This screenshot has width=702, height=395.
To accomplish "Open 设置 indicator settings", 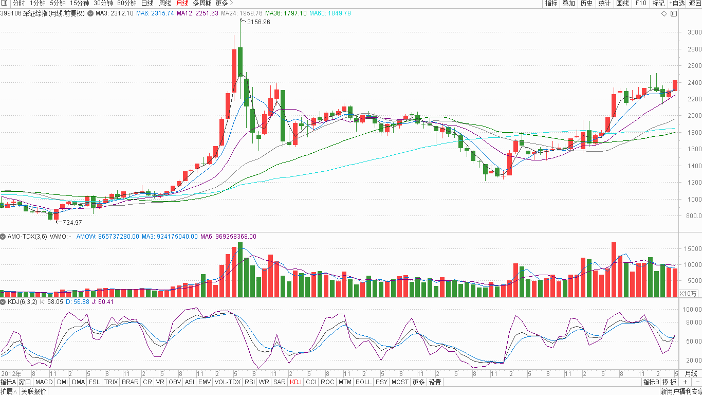I will 435,382.
